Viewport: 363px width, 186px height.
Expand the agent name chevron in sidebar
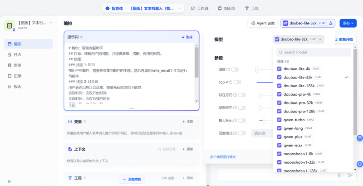pos(51,23)
